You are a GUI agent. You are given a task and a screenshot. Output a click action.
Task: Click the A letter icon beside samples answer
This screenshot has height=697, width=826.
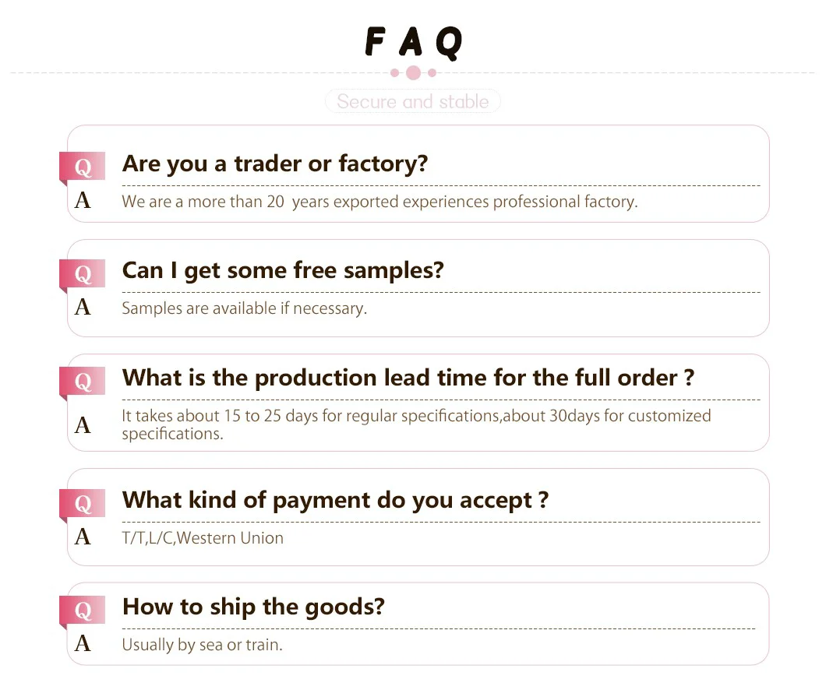pos(82,308)
